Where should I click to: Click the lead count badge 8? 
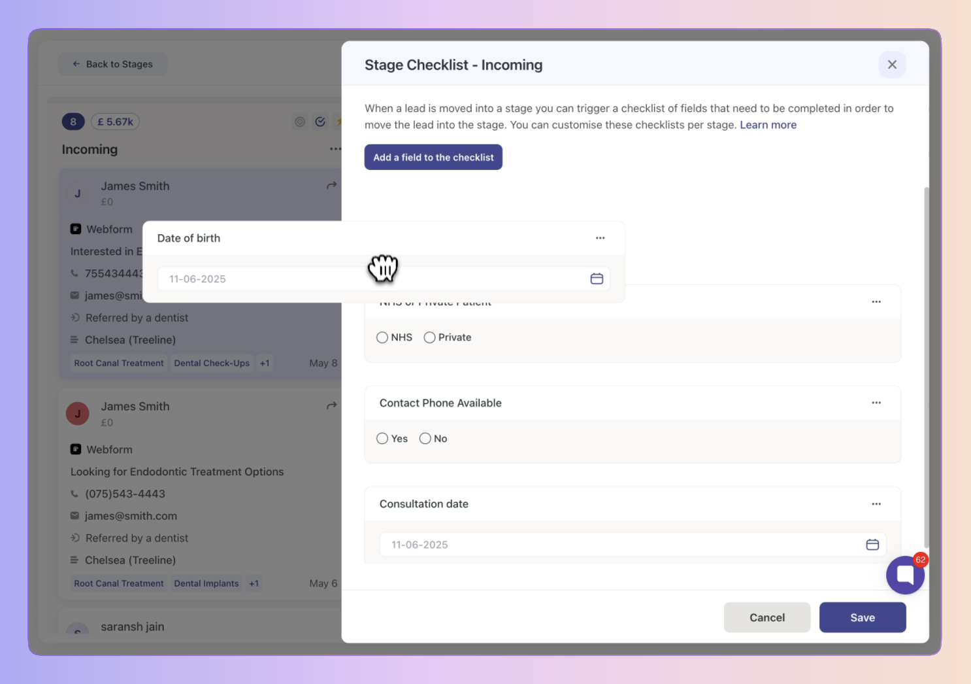coord(73,122)
